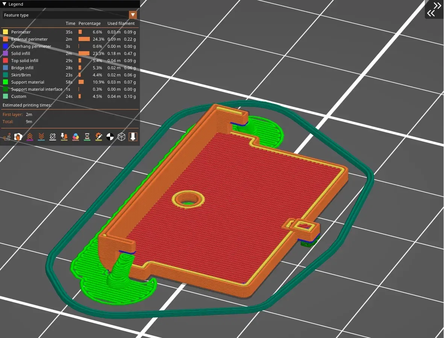
Task: Click the Total 9m estimate
Action: (x=29, y=122)
